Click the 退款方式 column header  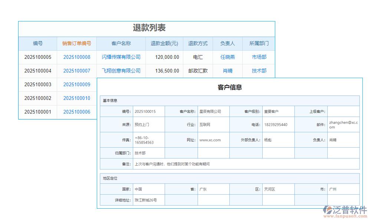(x=198, y=43)
